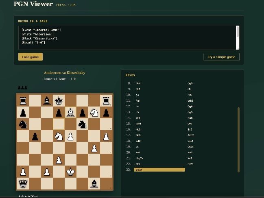264x198 pixels.
Task: Select the black pawn on d7
Action: pyautogui.click(x=59, y=112)
